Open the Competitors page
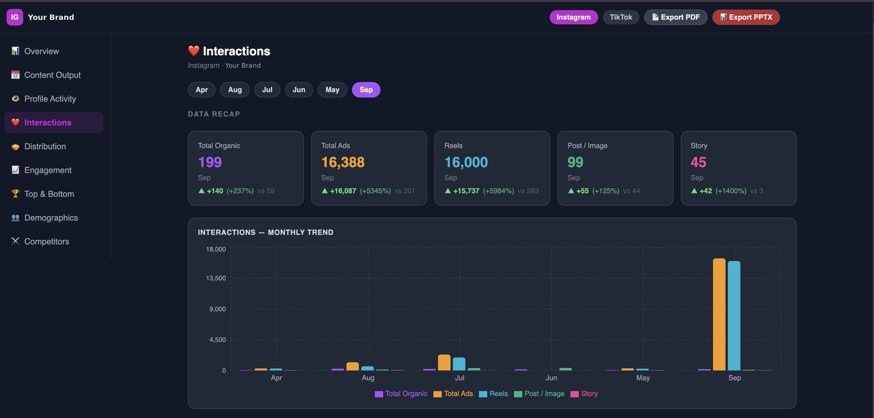Image resolution: width=874 pixels, height=418 pixels. pos(54,241)
